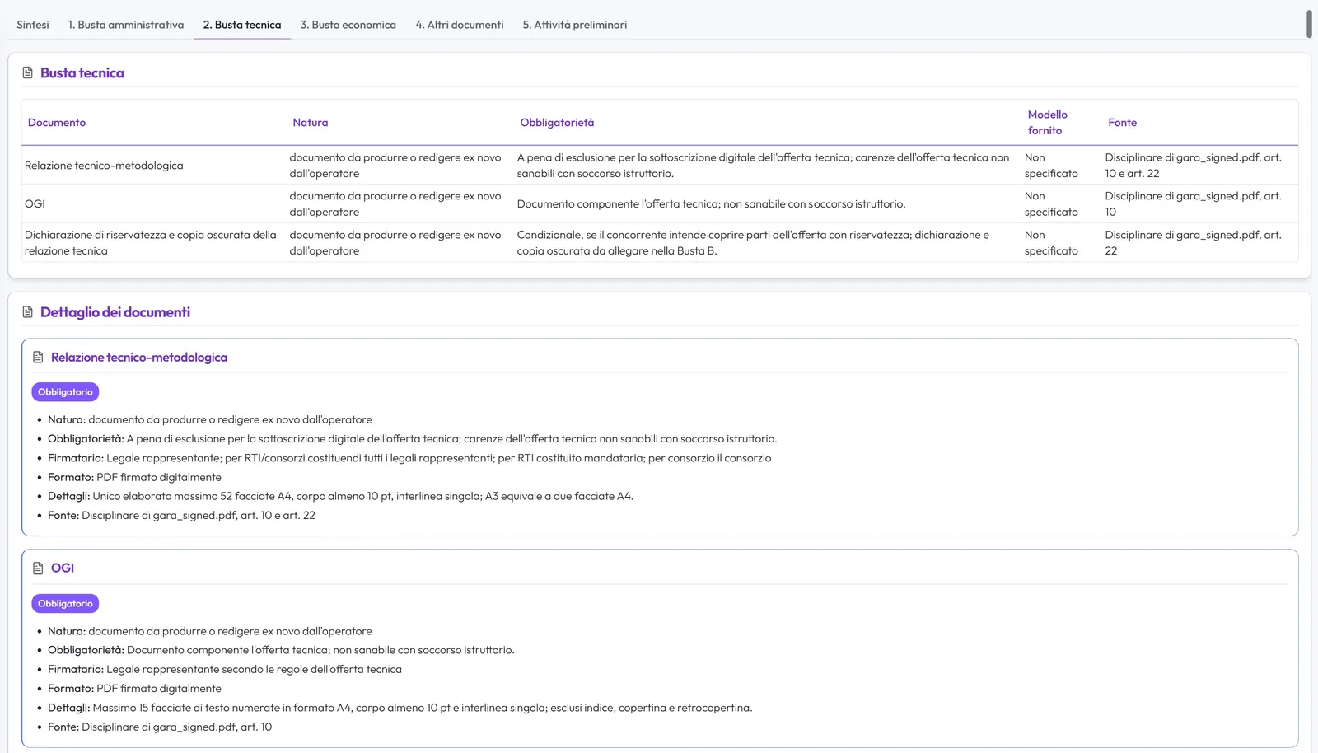
Task: Select the OGI cell in the table
Action: click(154, 203)
